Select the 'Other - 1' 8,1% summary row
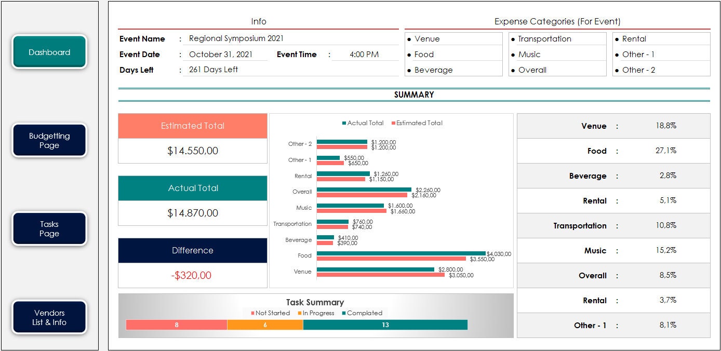Viewport: 721px width, 351px height. [613, 326]
